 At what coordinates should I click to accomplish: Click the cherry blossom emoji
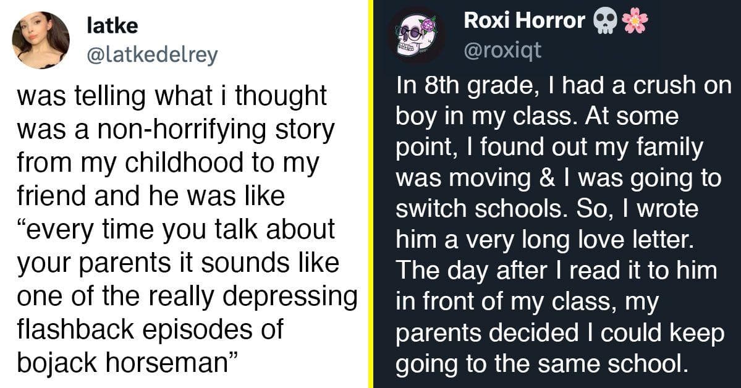click(635, 21)
